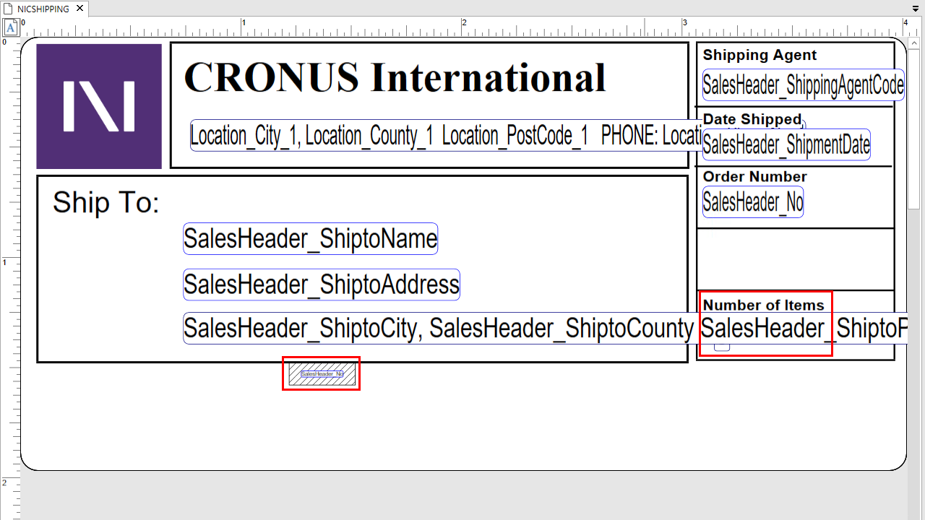
Task: Click the 'Shipping Agent' heading label
Action: (x=760, y=55)
